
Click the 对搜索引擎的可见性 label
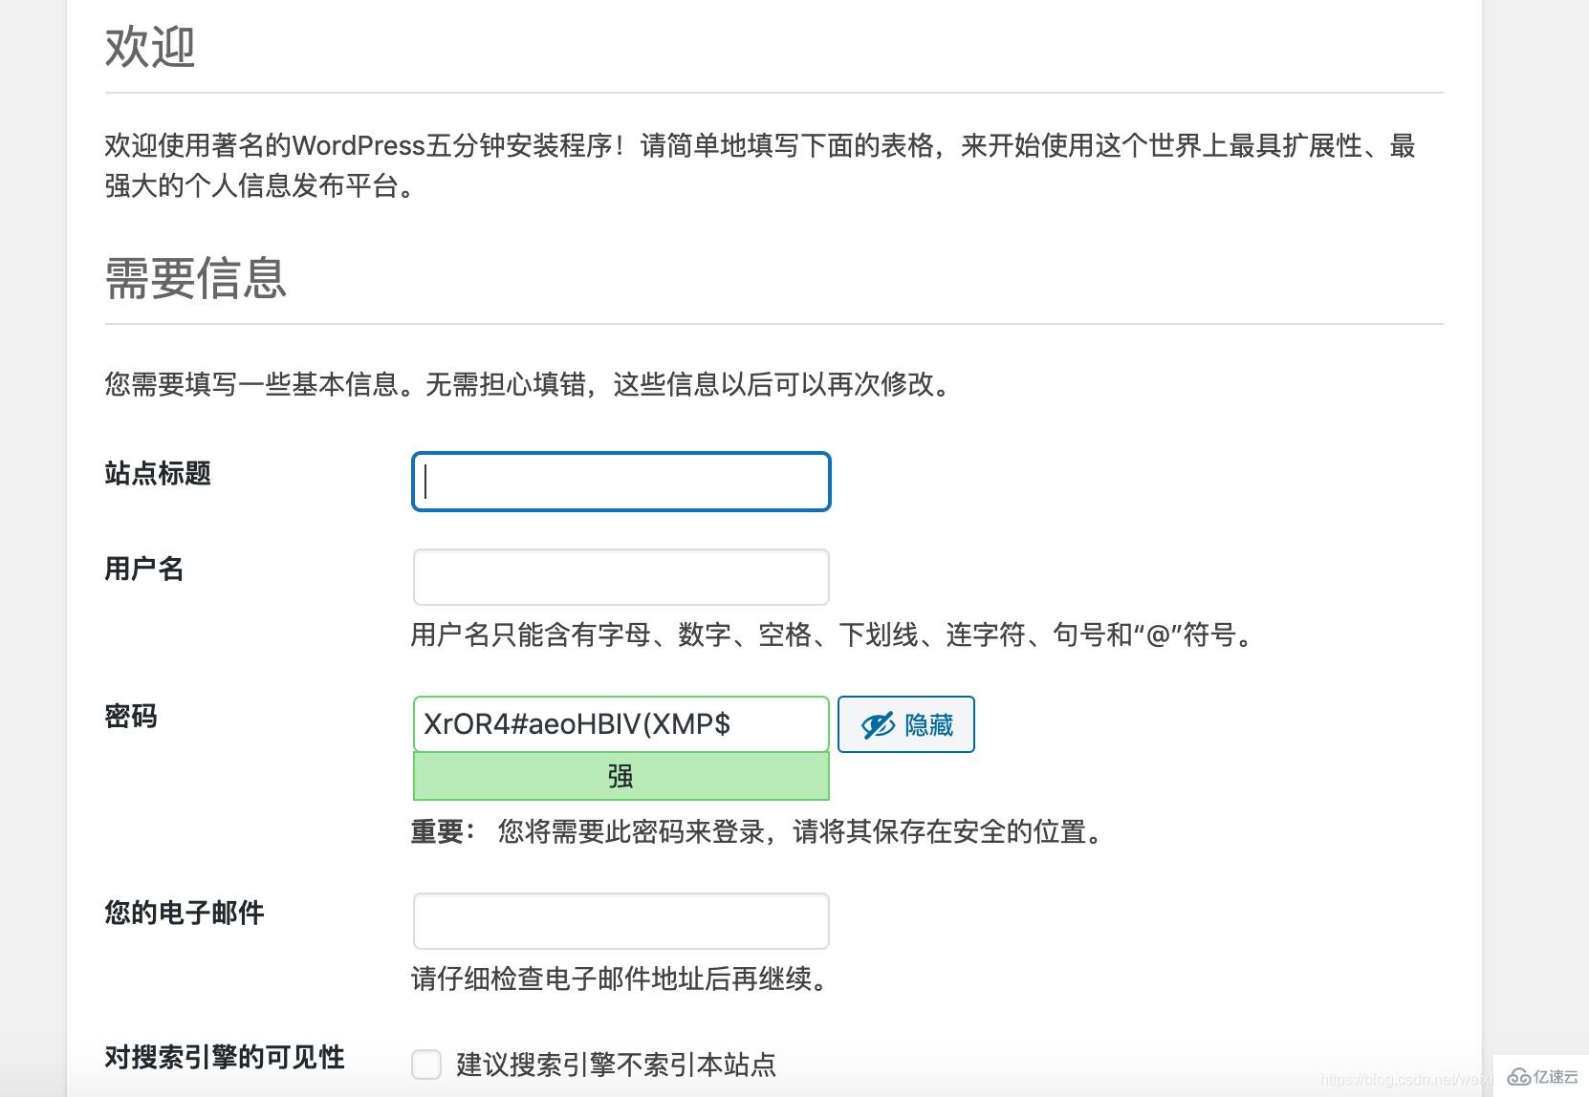point(225,1057)
